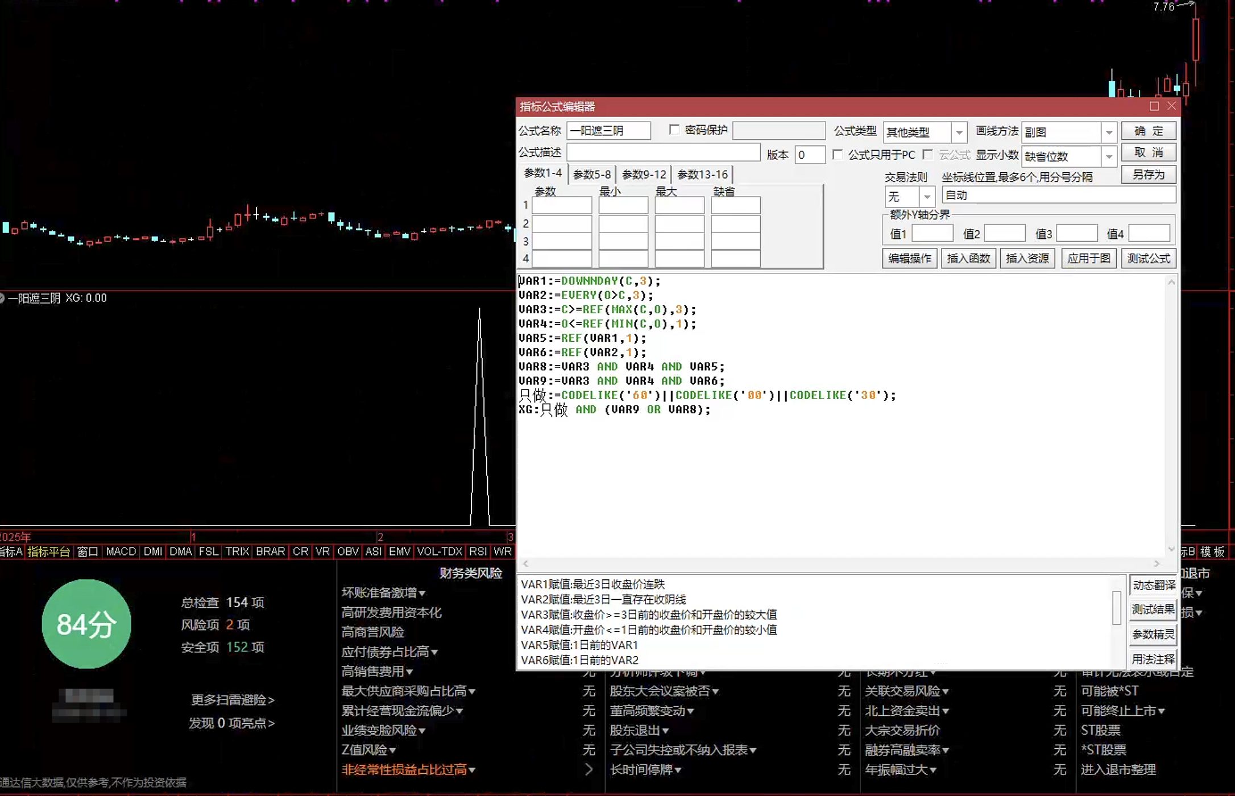This screenshot has width=1235, height=796.
Task: Click 插入函数 button
Action: tap(968, 259)
